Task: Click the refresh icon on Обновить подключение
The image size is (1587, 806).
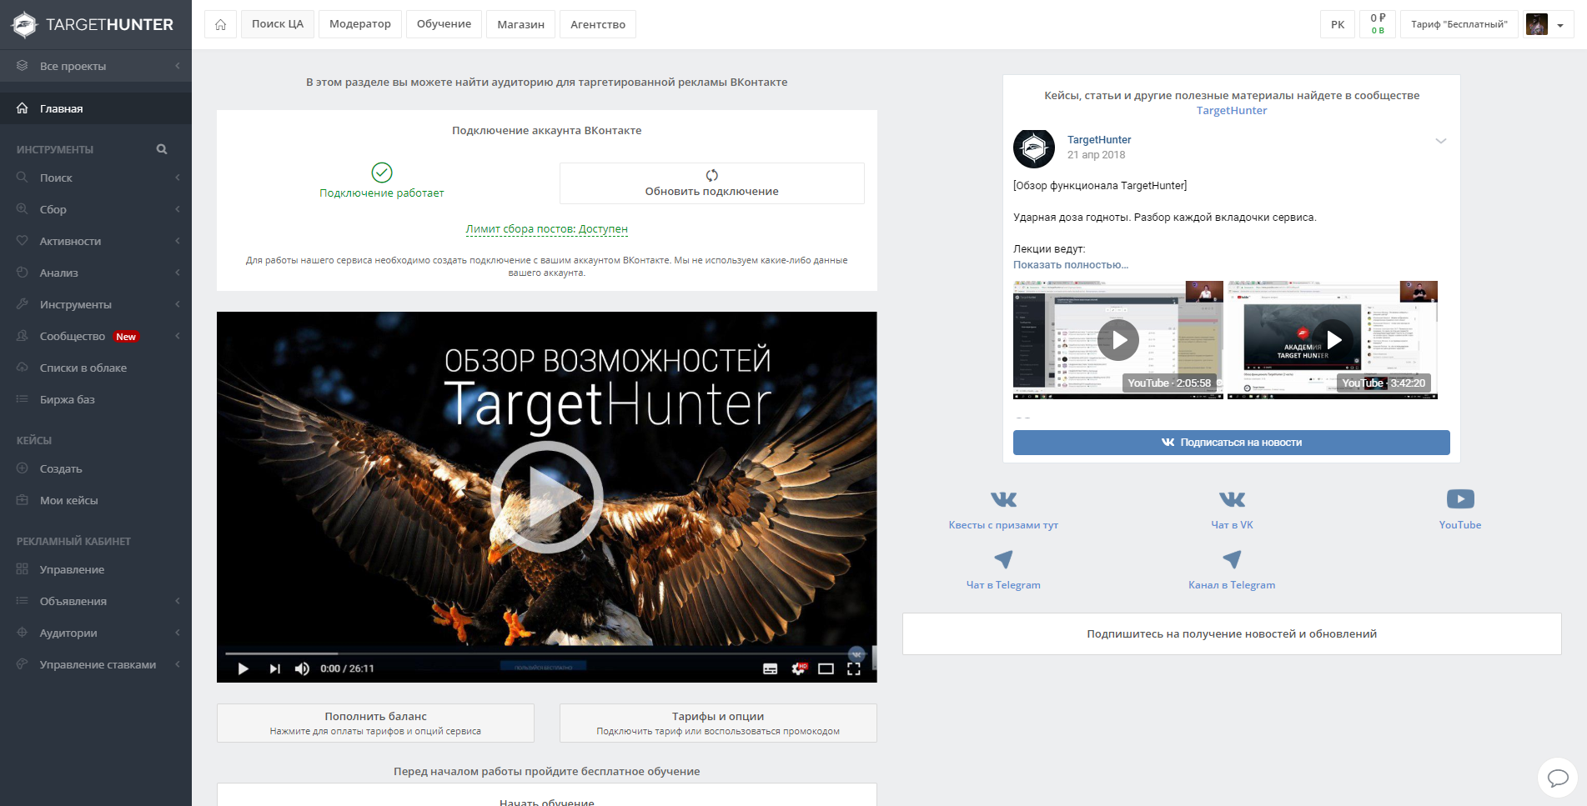Action: tap(711, 175)
